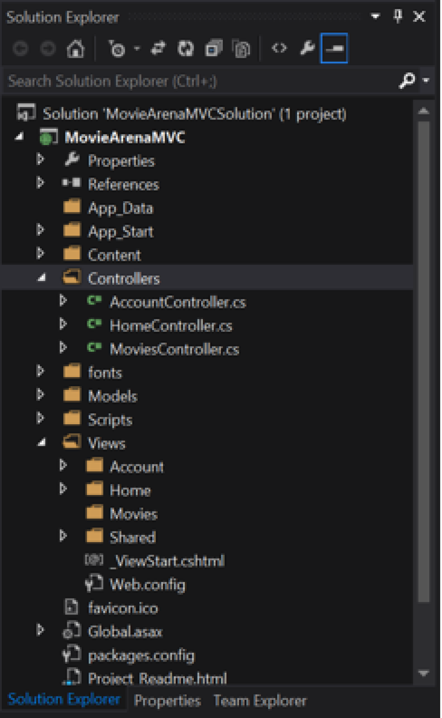Click the favicon.ico file icon

(x=71, y=607)
